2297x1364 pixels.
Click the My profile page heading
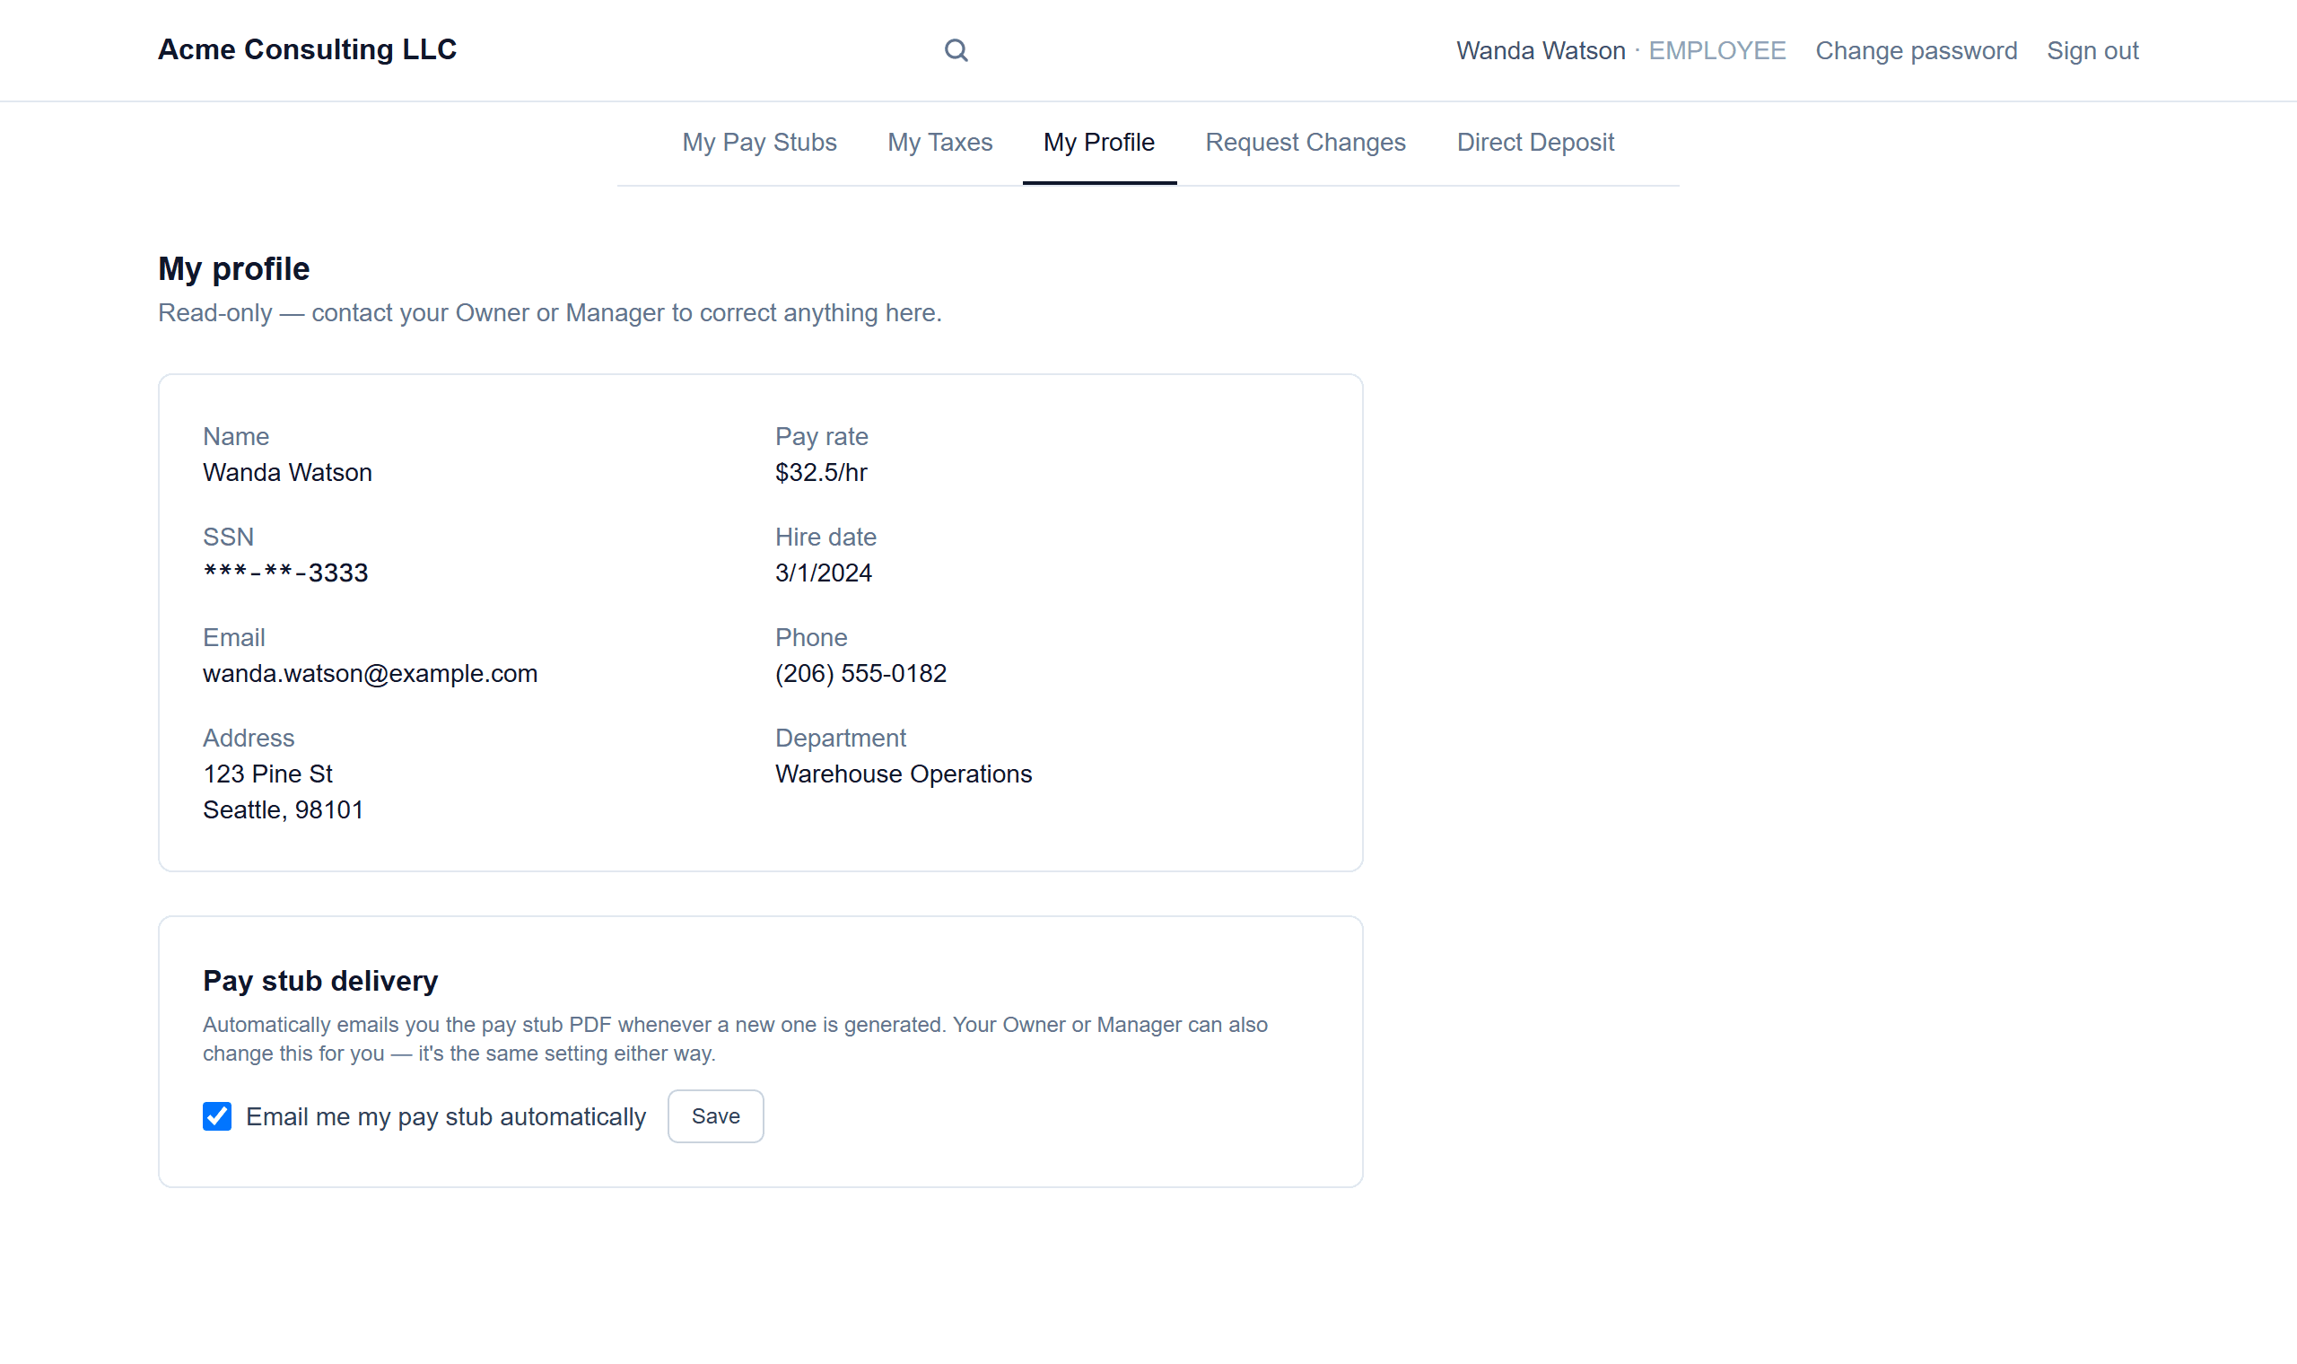233,269
